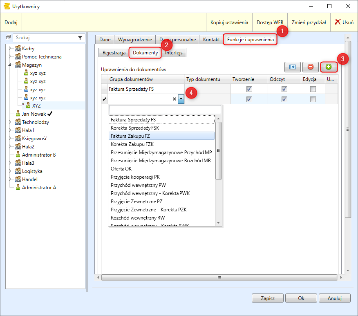This screenshot has height=316, width=358.
Task: Uncheck Odczyt checkbox in the new row
Action: (x=284, y=99)
